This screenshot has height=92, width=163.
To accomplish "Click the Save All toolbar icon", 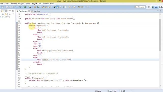I will point(10,7).
